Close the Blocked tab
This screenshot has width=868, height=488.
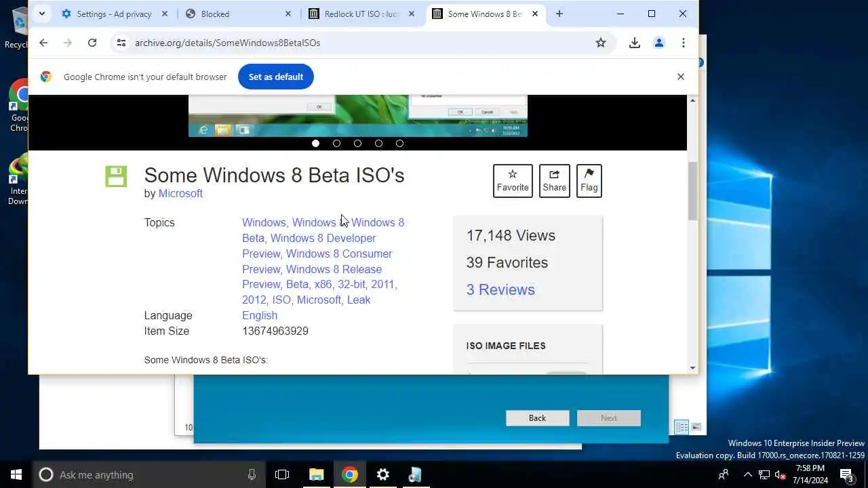click(x=288, y=14)
